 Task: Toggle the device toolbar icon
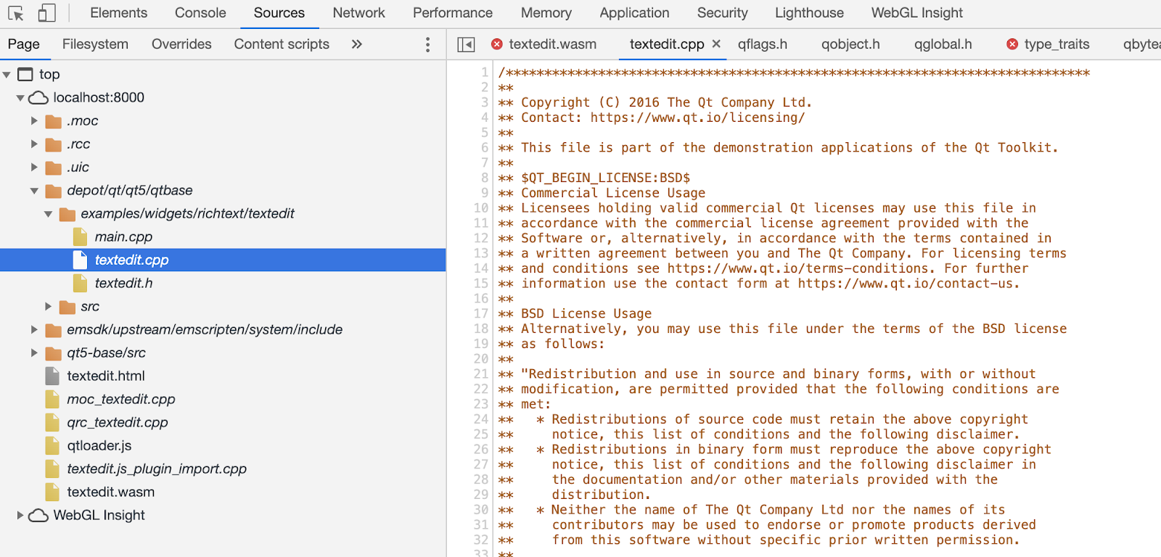[46, 13]
